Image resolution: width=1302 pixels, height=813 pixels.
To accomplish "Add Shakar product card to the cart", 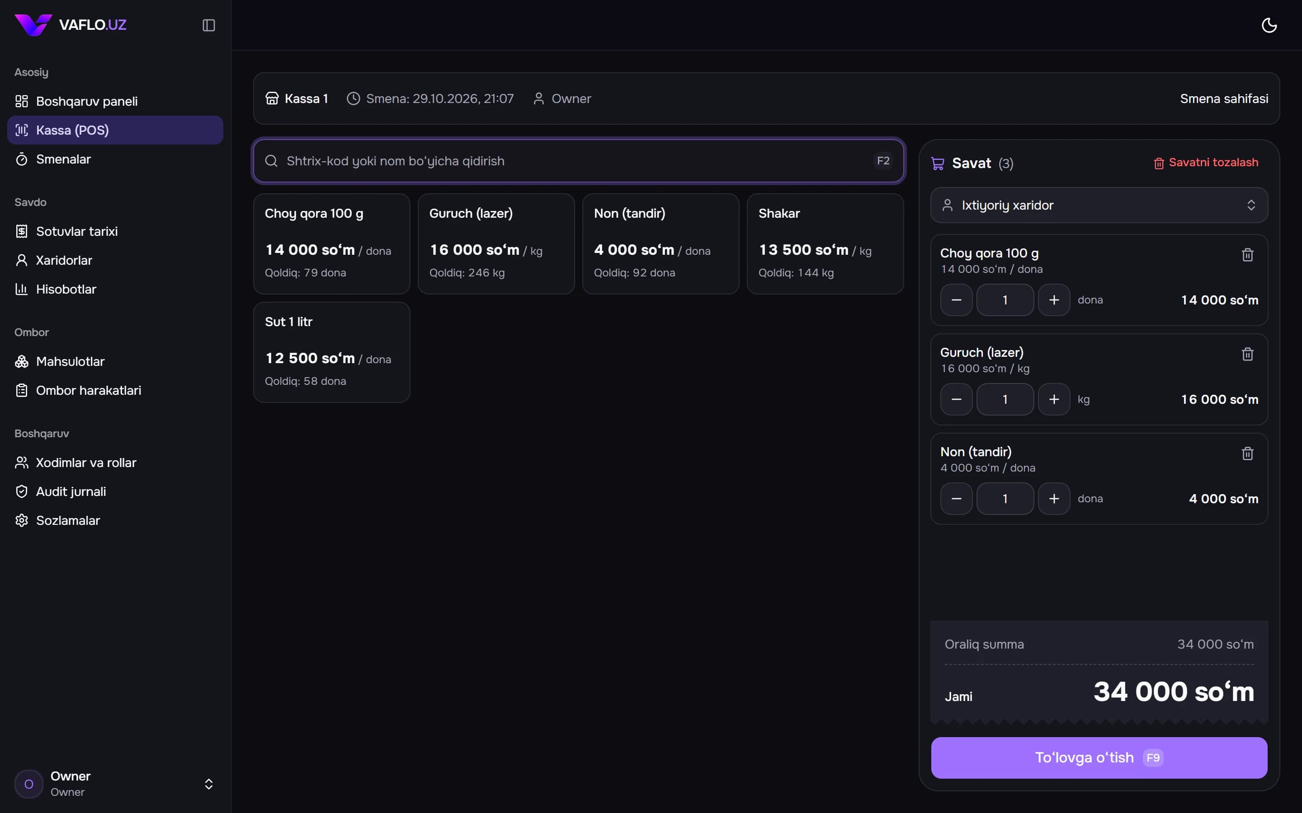I will 826,244.
